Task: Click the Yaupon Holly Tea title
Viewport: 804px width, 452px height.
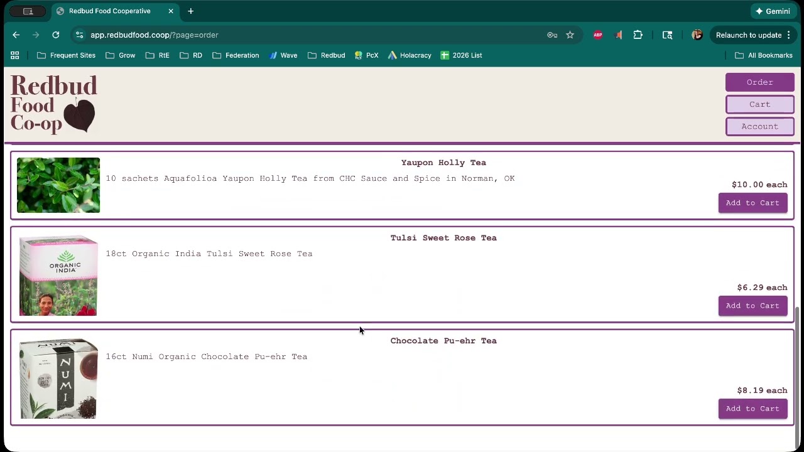Action: pos(443,163)
